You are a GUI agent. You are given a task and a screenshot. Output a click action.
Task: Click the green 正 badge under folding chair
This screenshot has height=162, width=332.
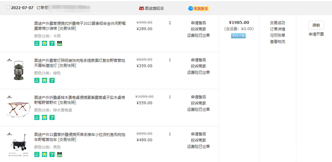[37, 43]
